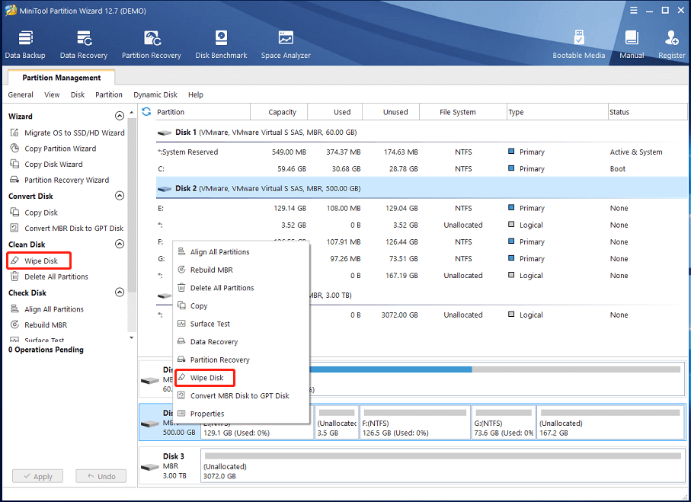The height and width of the screenshot is (502, 691).
Task: Select the C: partition row
Action: (422, 169)
